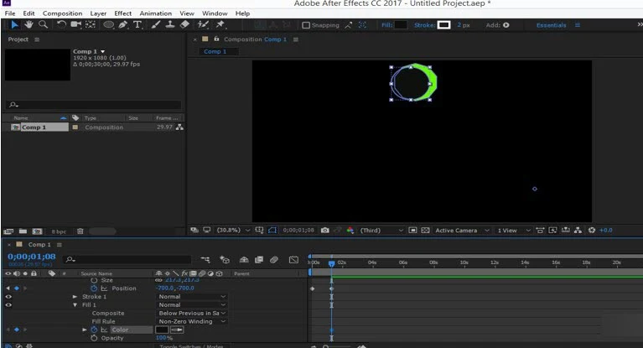The height and width of the screenshot is (348, 643).
Task: Open the magnification ratio 30.8% dropdown
Action: tap(232, 231)
